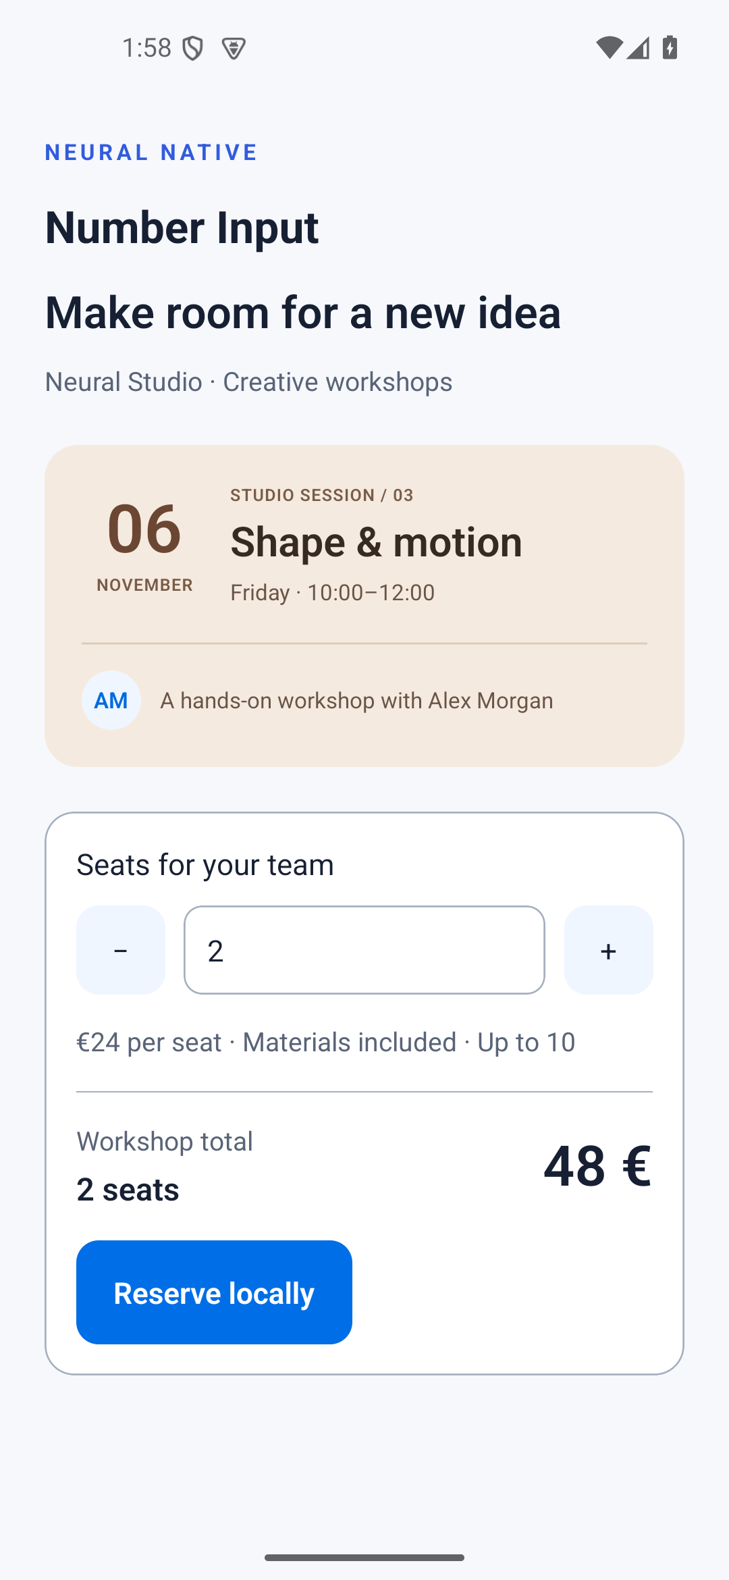Screen dimensions: 729x1580
Task: Tap the battery charging icon
Action: point(670,48)
